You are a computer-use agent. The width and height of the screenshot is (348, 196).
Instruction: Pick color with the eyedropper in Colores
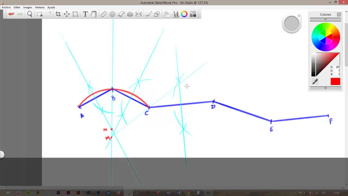pos(315,81)
